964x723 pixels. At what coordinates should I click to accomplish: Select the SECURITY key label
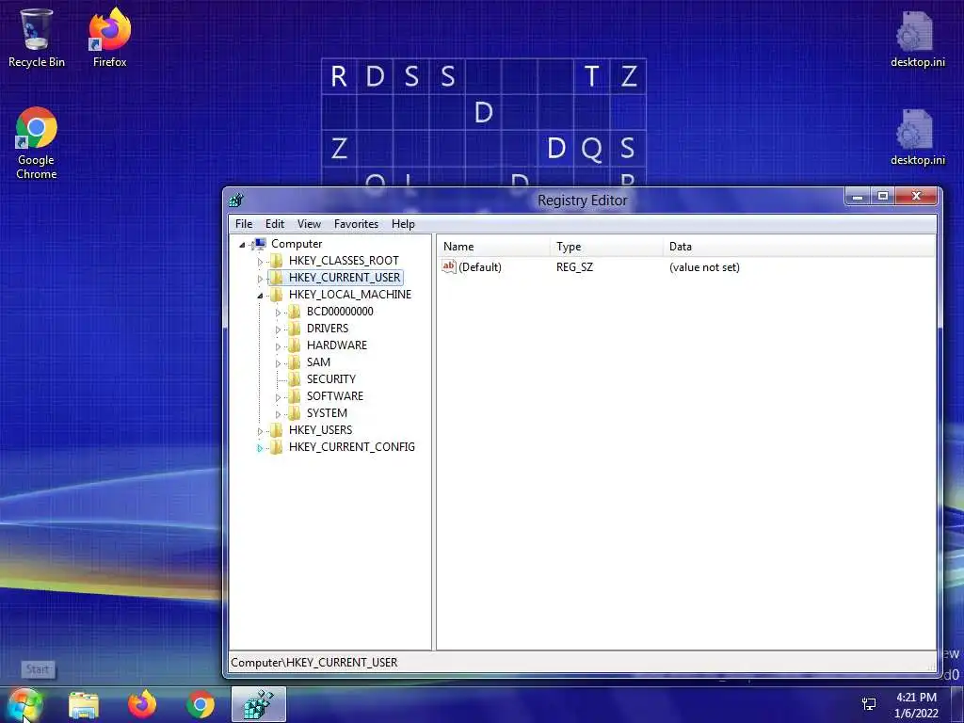330,379
